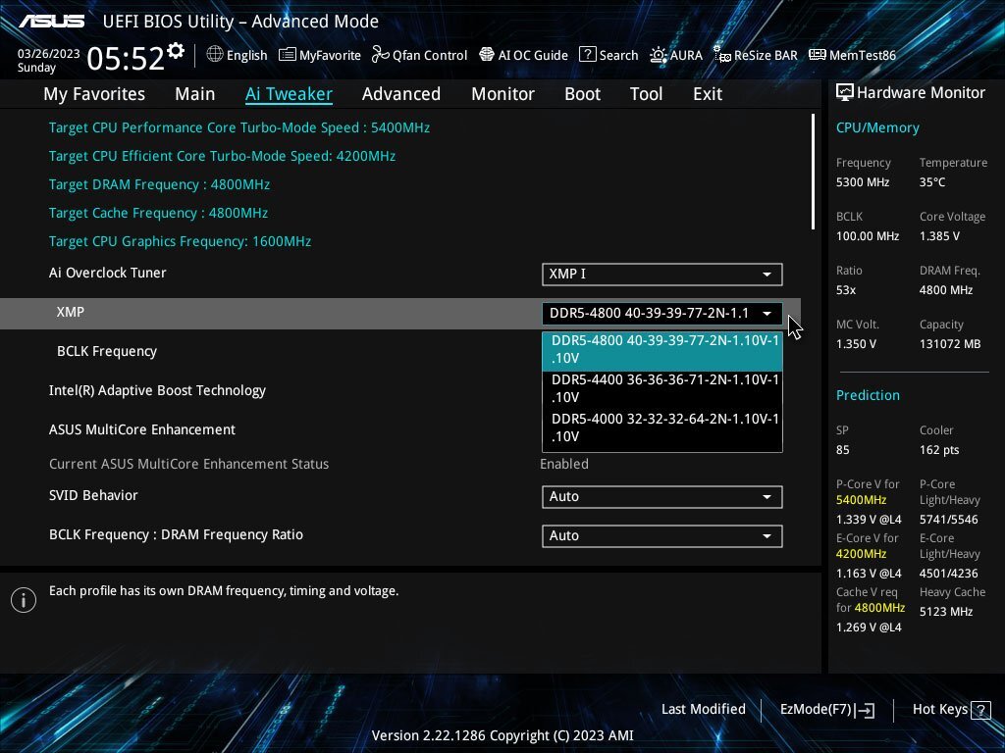Select Intel(R) Adaptive Boost Technology row
This screenshot has width=1005, height=753.
point(400,390)
